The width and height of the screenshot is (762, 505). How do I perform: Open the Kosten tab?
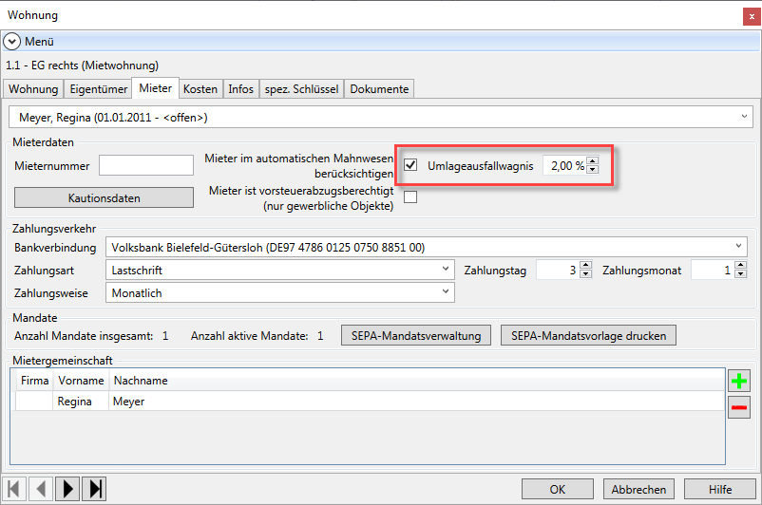[200, 89]
